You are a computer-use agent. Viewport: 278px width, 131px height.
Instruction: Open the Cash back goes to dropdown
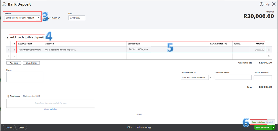coord(211,77)
